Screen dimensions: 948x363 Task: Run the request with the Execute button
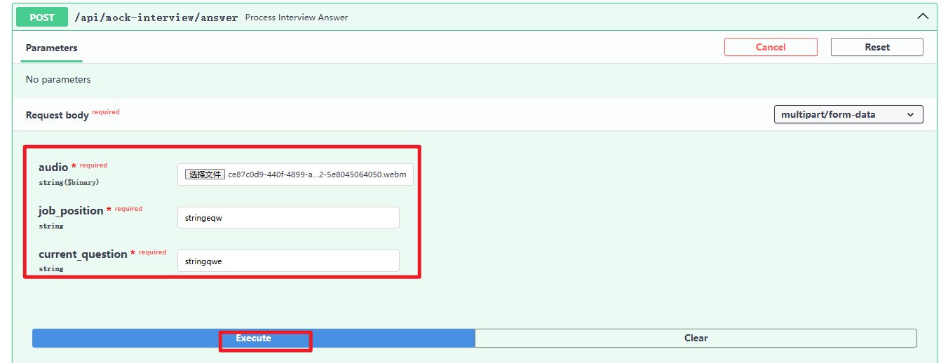coord(253,338)
